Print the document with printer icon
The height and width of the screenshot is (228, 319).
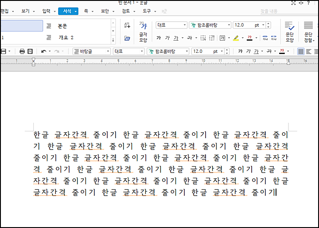pyautogui.click(x=22, y=51)
